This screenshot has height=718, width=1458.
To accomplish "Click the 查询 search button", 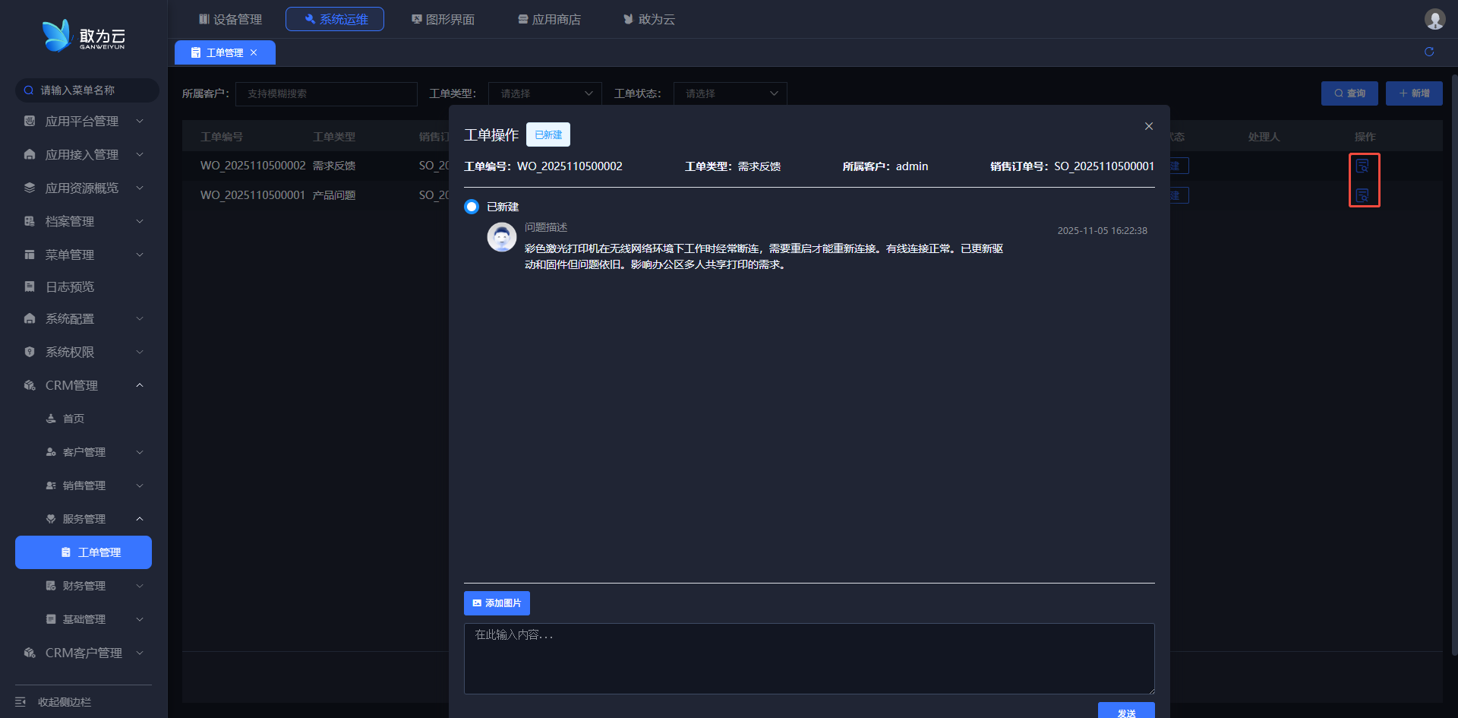I will (x=1349, y=93).
